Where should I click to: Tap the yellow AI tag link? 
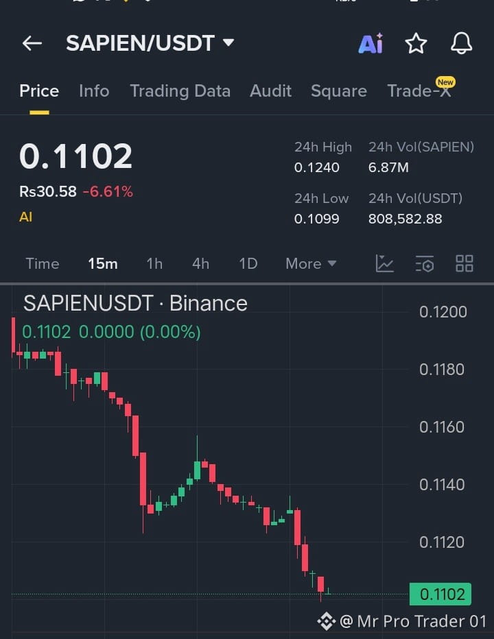25,217
